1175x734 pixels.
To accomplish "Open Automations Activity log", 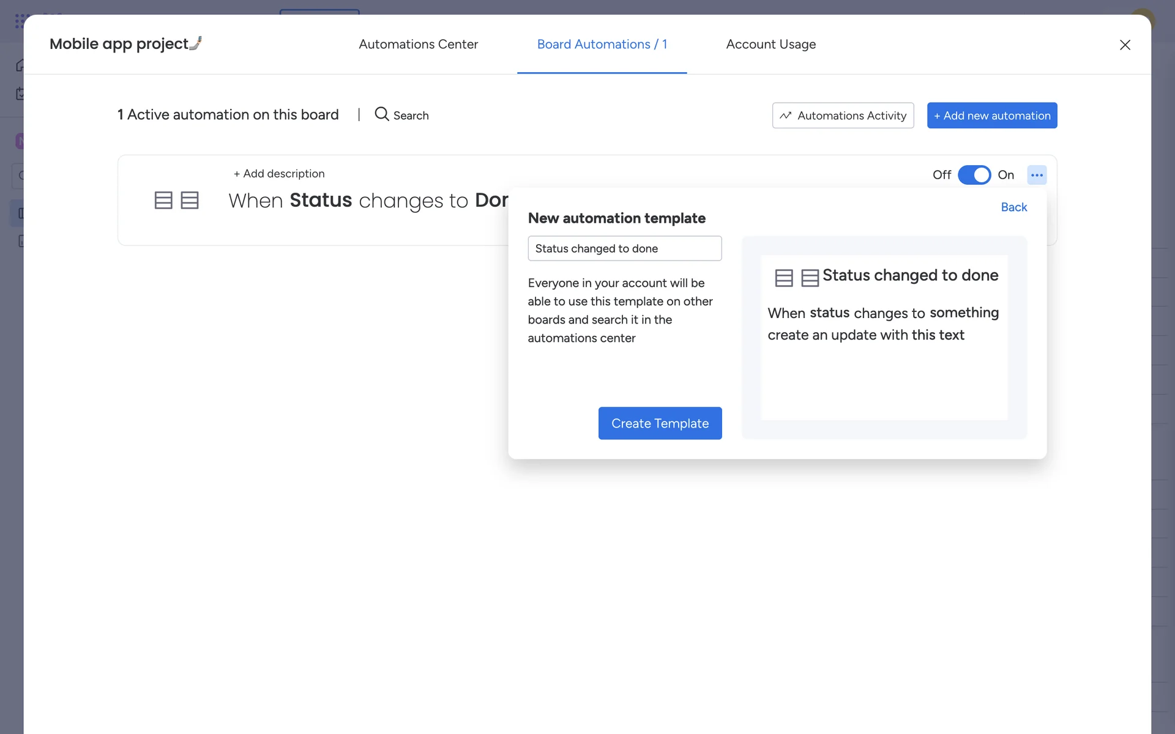I will 851,116.
